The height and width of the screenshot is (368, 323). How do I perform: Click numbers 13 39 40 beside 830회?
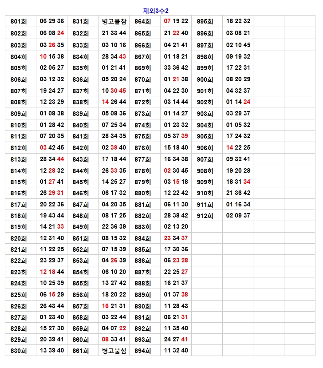point(51,351)
